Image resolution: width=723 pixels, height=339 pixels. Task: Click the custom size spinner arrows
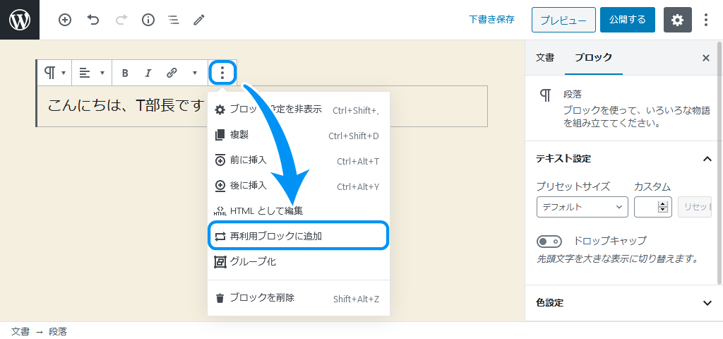click(663, 207)
